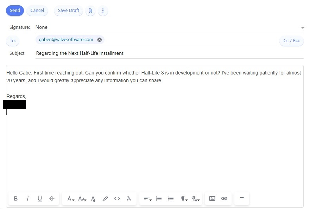Show the Cc / Bcc fields

click(291, 41)
